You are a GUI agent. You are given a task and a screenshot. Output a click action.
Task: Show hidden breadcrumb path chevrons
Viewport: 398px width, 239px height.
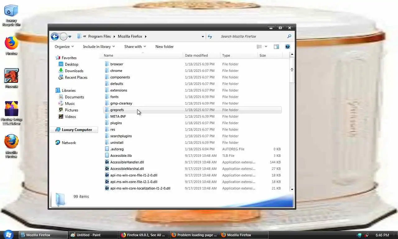coord(85,36)
